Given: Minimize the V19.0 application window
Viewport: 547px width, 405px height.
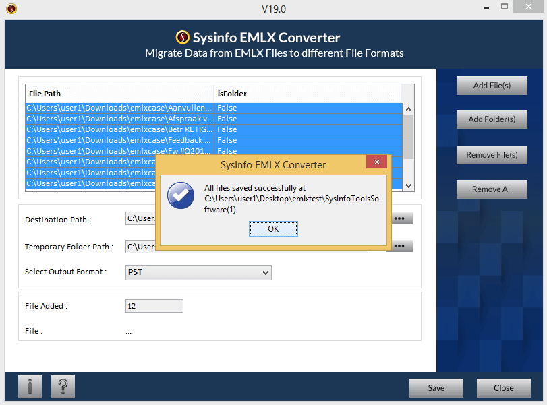Looking at the screenshot, I should coord(486,7).
